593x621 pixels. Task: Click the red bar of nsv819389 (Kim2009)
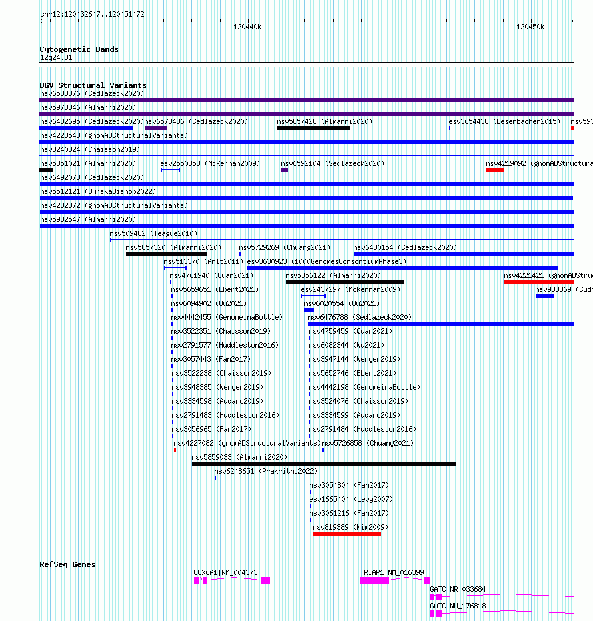click(x=347, y=534)
